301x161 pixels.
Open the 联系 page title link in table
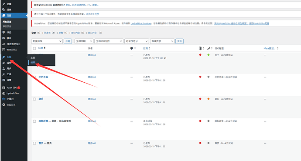click(x=41, y=99)
